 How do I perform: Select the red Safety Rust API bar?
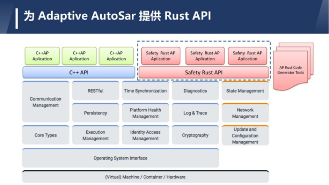(x=204, y=73)
